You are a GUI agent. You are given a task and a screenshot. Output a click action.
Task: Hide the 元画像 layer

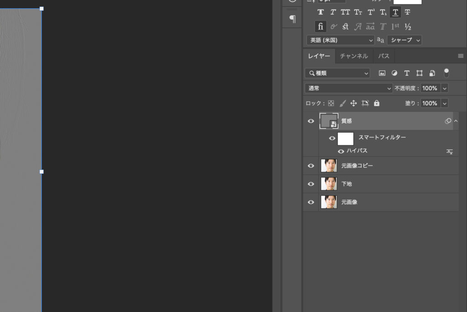(x=311, y=202)
